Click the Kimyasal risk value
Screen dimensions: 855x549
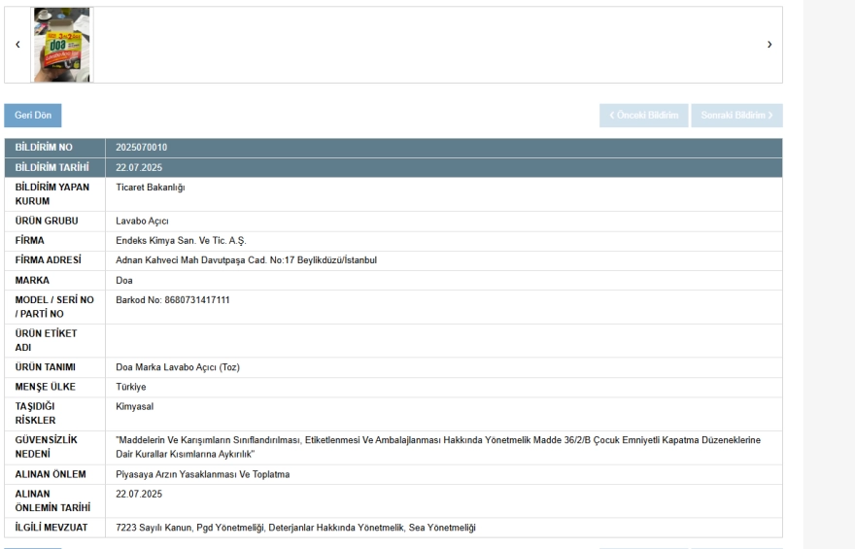[135, 405]
